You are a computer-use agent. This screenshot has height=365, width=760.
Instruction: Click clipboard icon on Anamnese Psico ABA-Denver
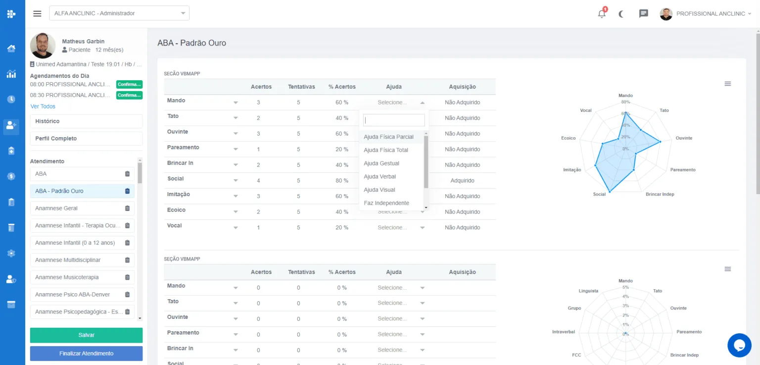(127, 295)
